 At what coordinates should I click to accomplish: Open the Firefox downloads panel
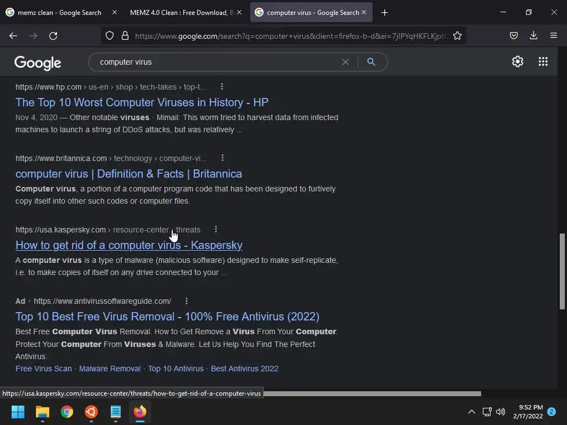[x=533, y=35]
